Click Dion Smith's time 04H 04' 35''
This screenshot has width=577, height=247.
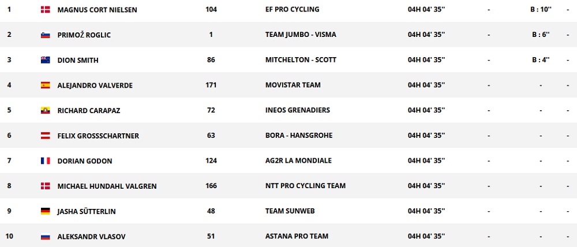[x=426, y=60]
